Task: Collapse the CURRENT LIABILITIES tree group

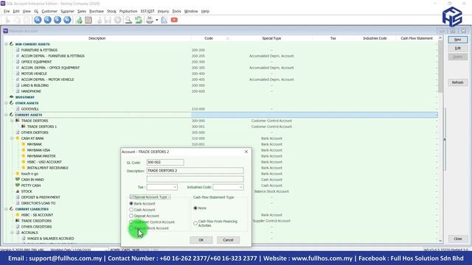Action: pos(6,209)
